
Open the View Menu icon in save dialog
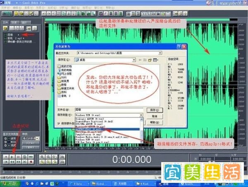click(156, 60)
